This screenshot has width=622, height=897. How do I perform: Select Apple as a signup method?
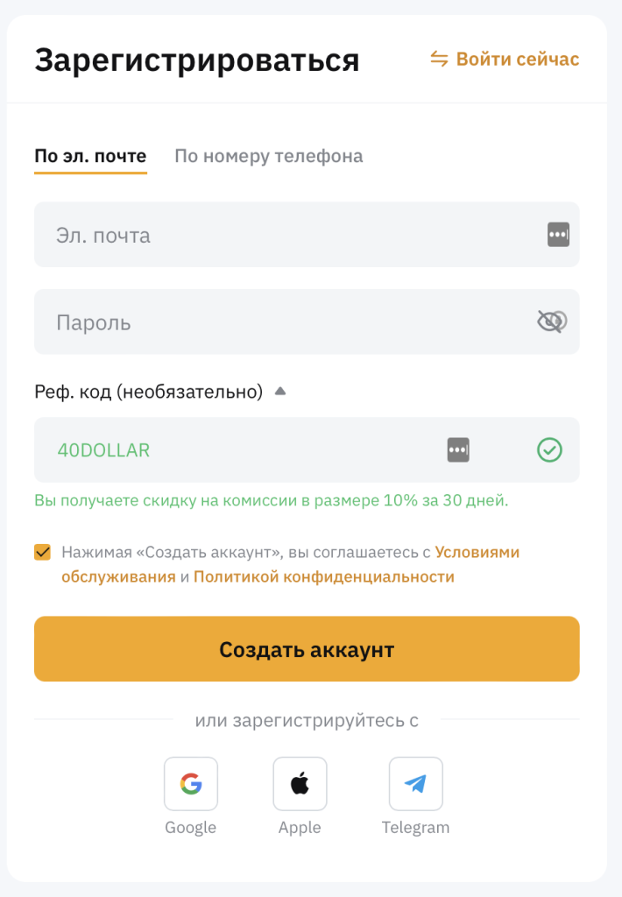tap(300, 783)
